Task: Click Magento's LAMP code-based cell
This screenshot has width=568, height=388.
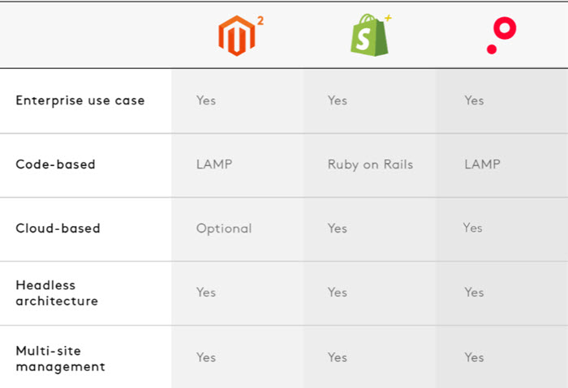Action: pos(214,164)
